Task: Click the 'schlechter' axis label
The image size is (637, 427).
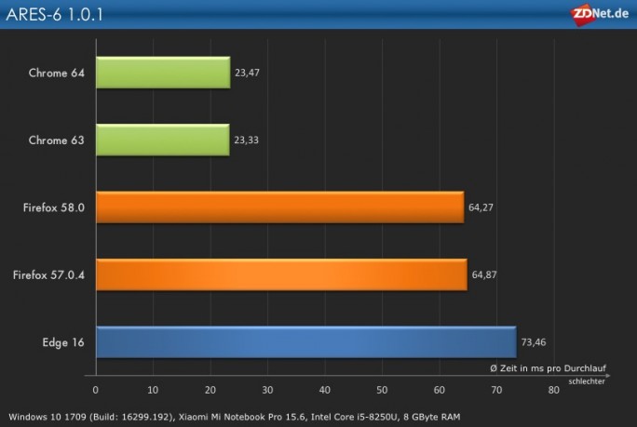Action: (587, 381)
